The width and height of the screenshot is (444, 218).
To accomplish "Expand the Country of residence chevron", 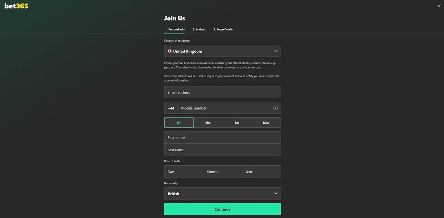I will (x=276, y=51).
